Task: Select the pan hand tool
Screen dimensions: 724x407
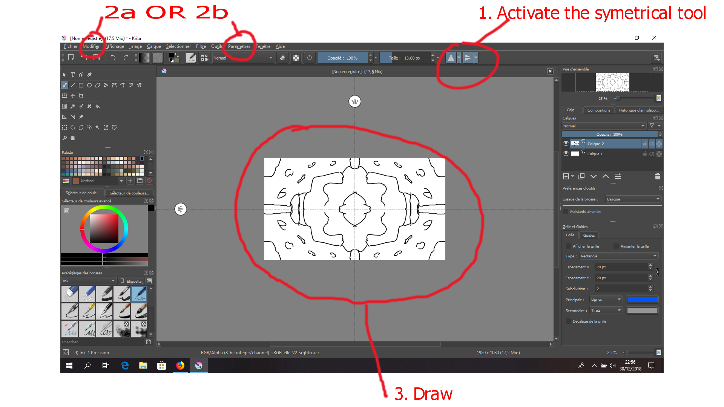Action: [73, 138]
